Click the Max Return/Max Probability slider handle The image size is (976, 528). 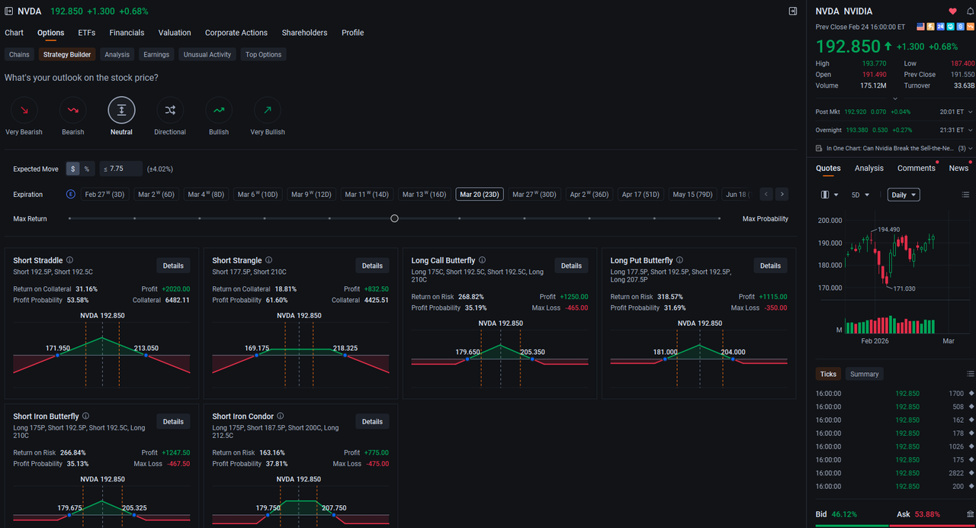[394, 218]
